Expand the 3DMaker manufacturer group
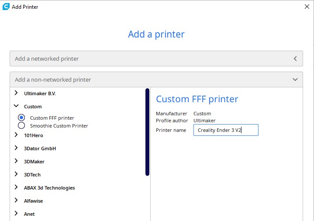 click(16, 161)
